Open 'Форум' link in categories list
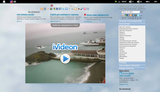Screen dimensions: 160x92 pyautogui.click(x=122, y=58)
